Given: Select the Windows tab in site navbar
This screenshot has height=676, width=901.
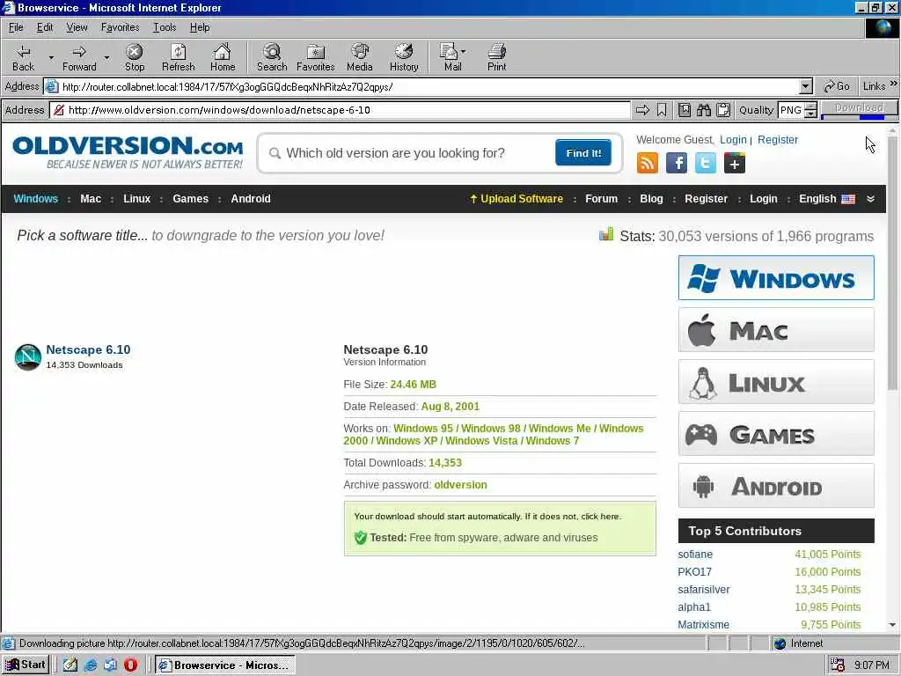Looking at the screenshot, I should (x=35, y=199).
